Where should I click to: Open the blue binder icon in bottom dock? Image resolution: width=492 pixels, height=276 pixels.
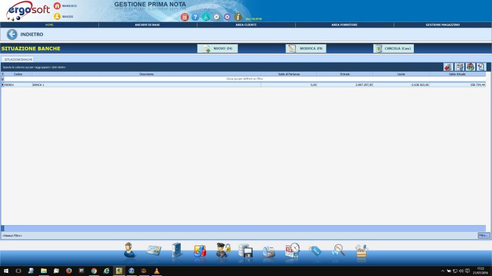point(177,250)
